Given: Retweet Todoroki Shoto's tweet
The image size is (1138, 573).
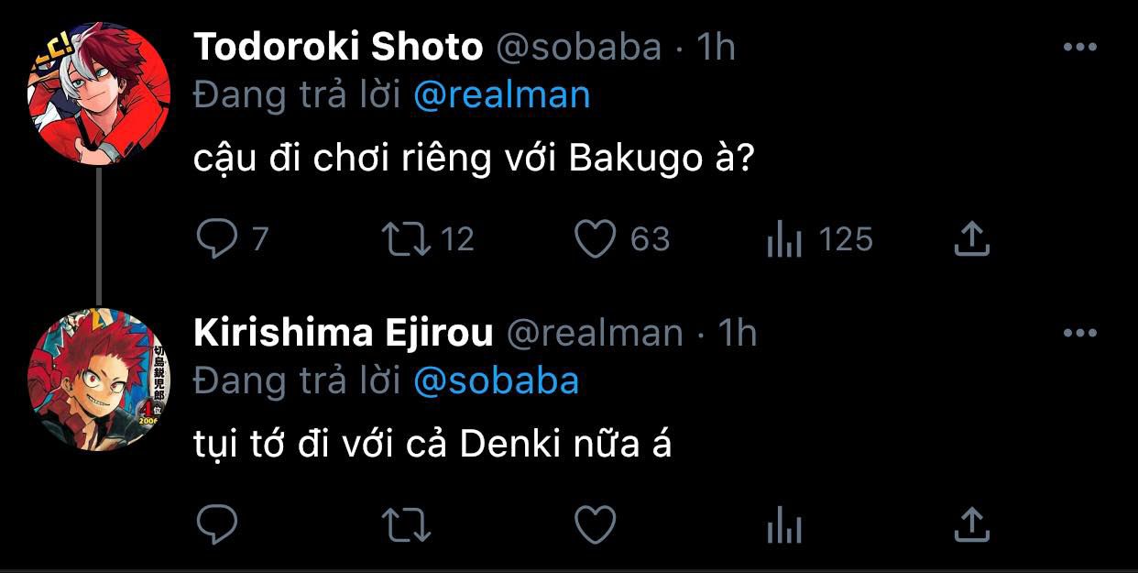Looking at the screenshot, I should pos(407,240).
